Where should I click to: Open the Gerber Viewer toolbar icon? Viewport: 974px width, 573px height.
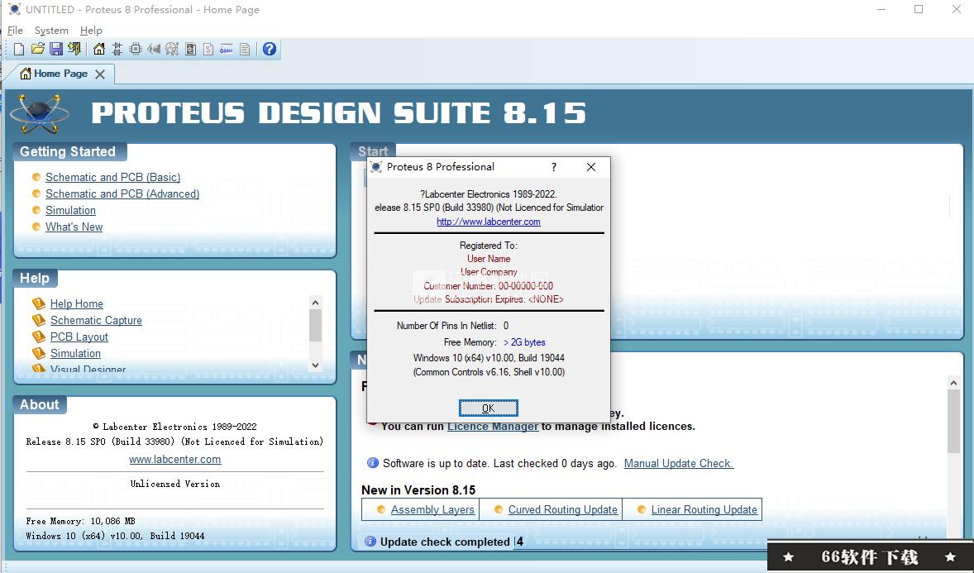click(x=172, y=49)
